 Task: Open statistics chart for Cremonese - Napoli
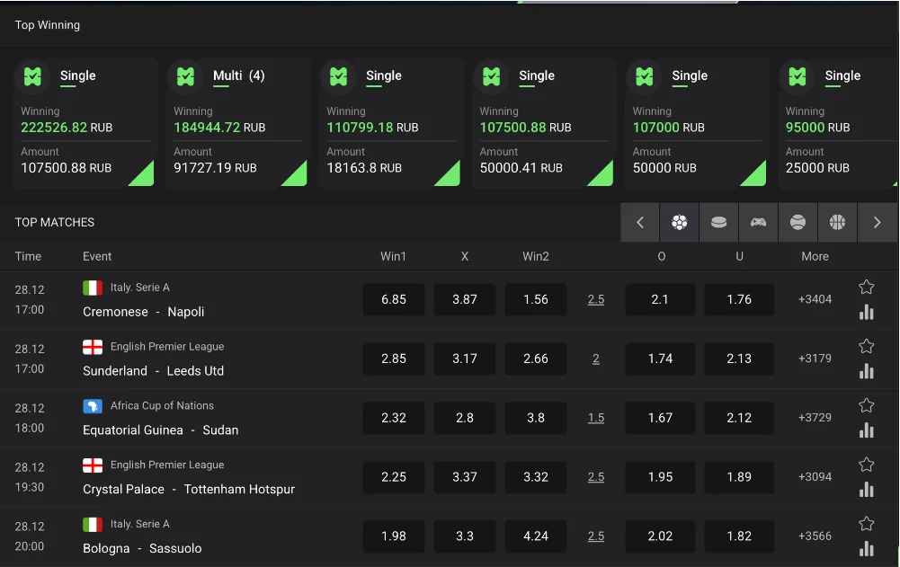[866, 312]
